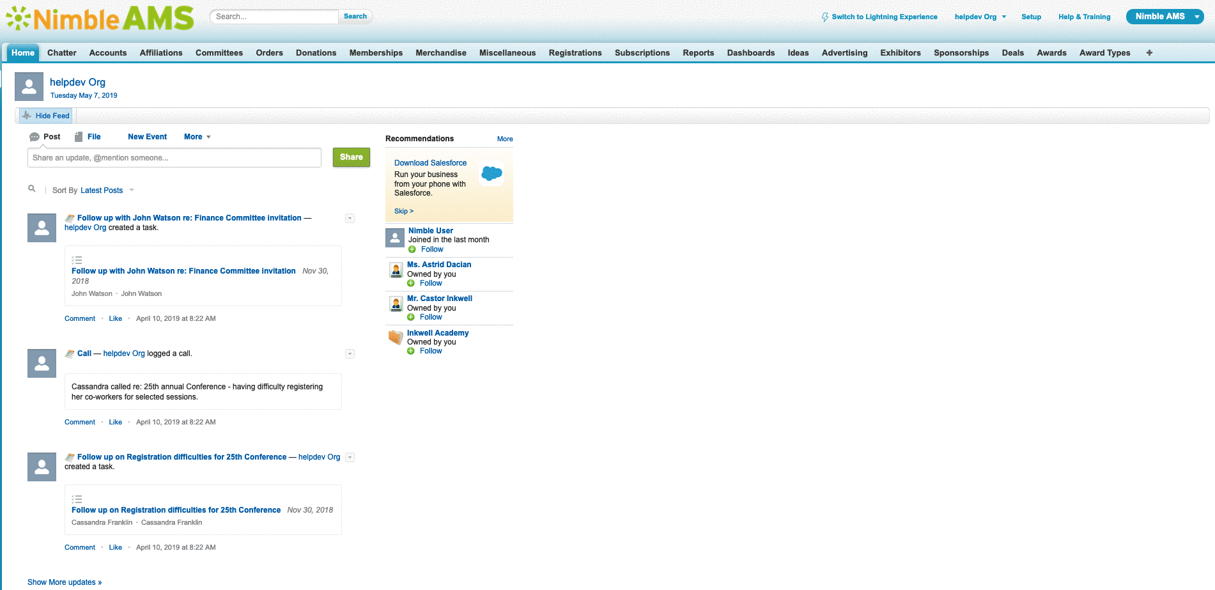Click the Salesforce cloud app icon

click(x=491, y=173)
